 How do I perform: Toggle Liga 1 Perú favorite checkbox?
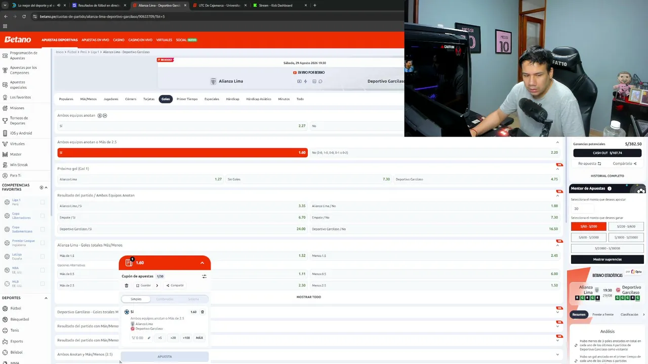[43, 202]
